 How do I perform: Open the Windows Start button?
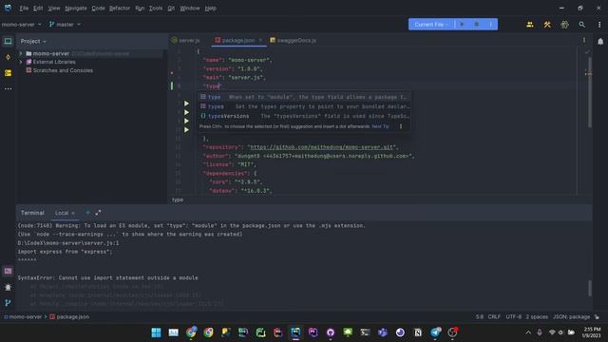point(156,332)
